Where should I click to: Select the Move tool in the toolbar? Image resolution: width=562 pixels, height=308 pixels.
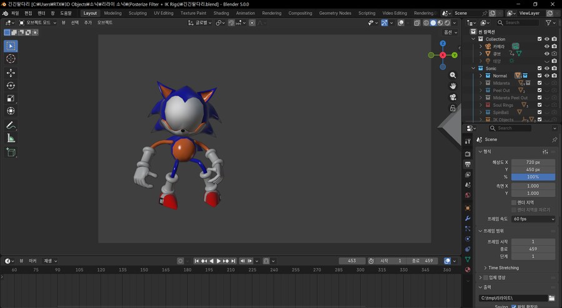11,72
